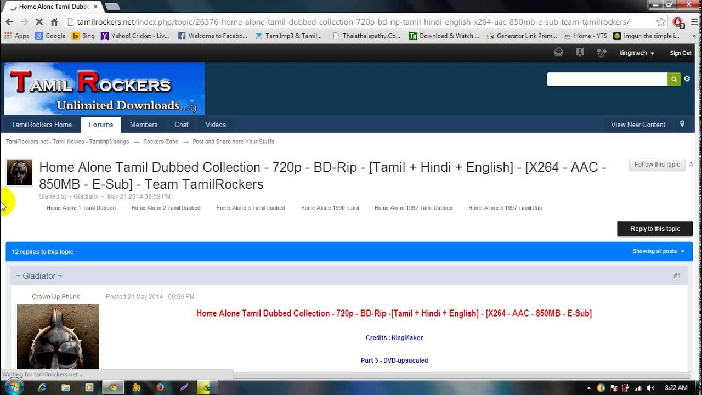
Task: Open the Yahoo! Cricket bookmark
Action: pyautogui.click(x=135, y=36)
